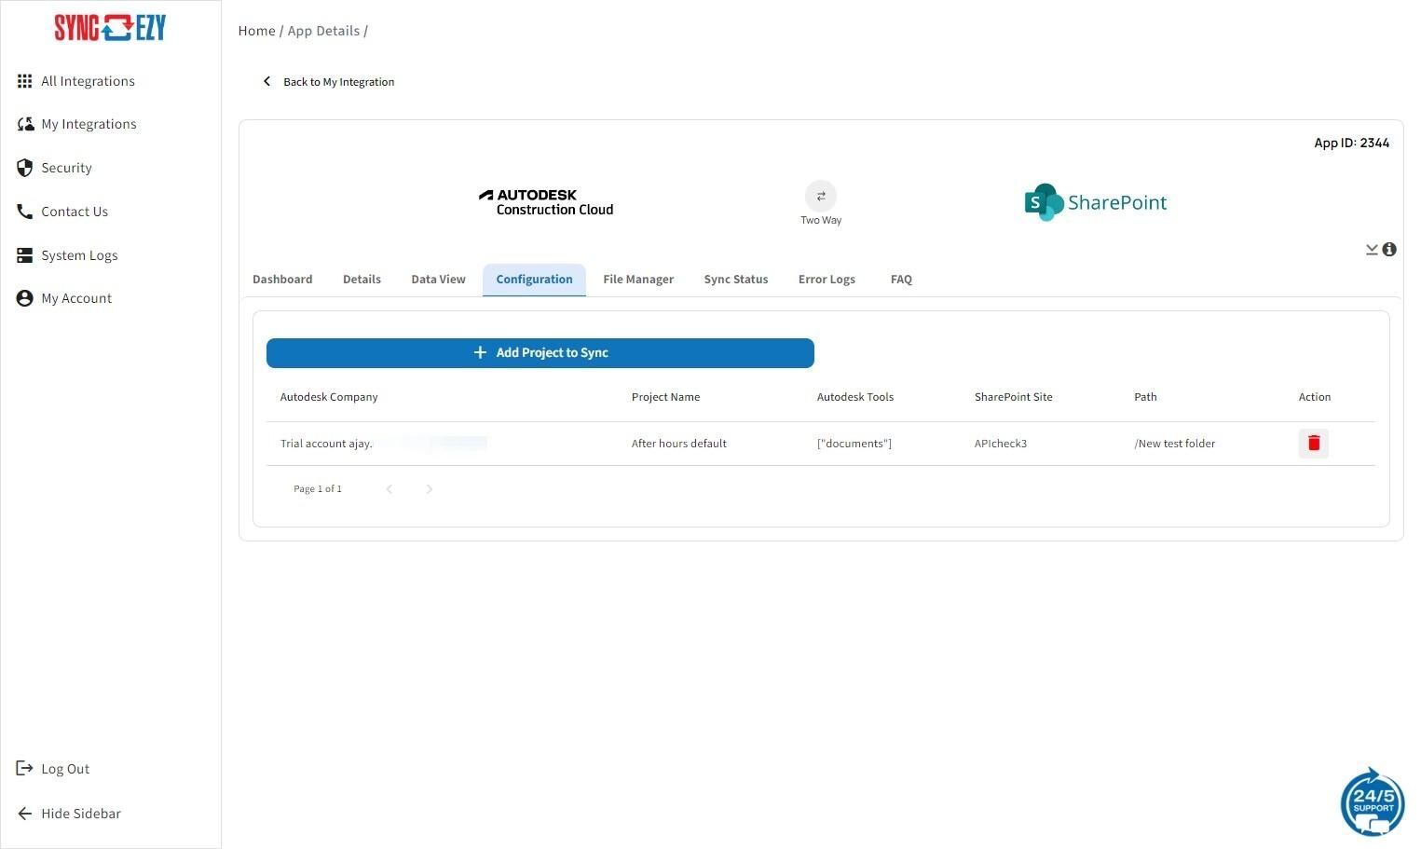The image size is (1421, 849).
Task: Click Log Out in the sidebar
Action: 65,769
